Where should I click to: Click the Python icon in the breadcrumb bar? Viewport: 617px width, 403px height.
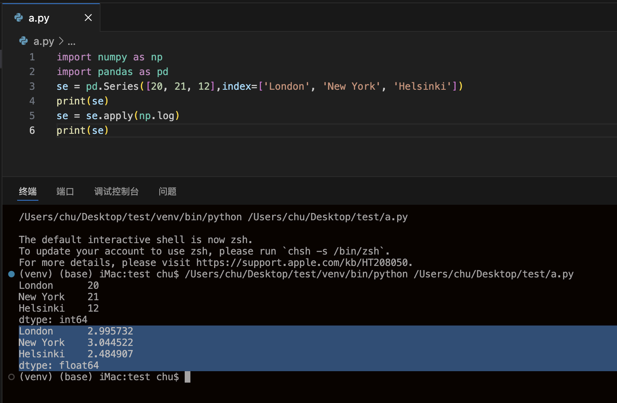tap(23, 41)
